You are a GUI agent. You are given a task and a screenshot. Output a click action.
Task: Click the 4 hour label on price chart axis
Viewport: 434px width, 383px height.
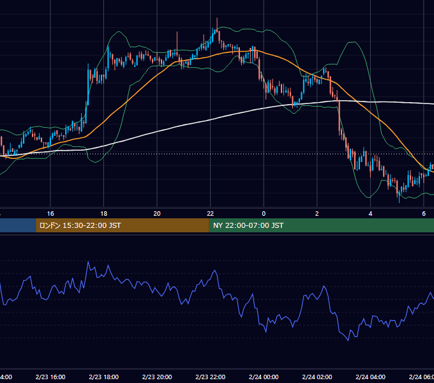[x=370, y=214]
